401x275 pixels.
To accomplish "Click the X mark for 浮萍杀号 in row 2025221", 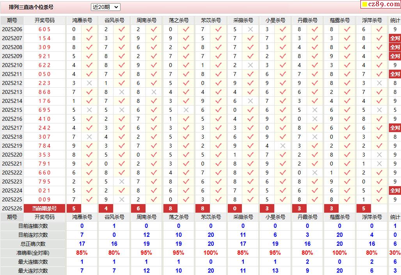I will coord(379,164).
